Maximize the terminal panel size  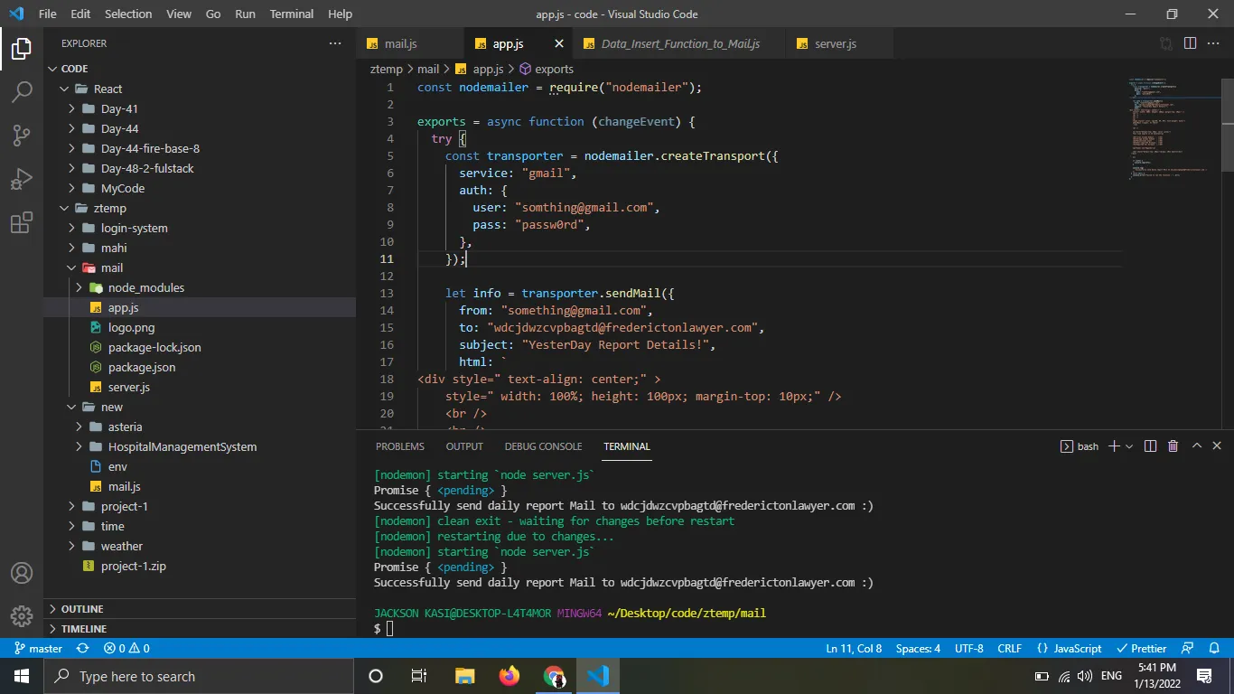(x=1196, y=446)
